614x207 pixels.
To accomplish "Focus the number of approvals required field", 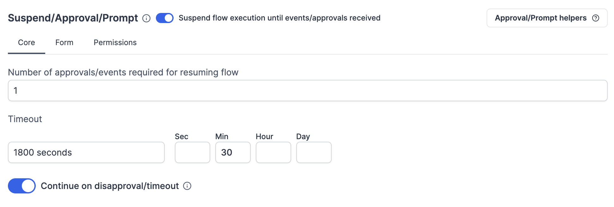I will [x=307, y=91].
